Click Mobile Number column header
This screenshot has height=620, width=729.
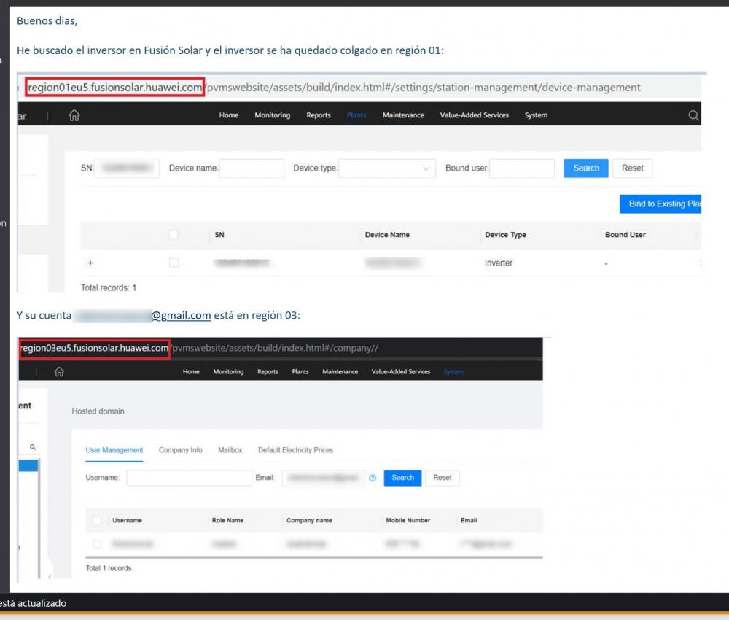click(x=408, y=521)
